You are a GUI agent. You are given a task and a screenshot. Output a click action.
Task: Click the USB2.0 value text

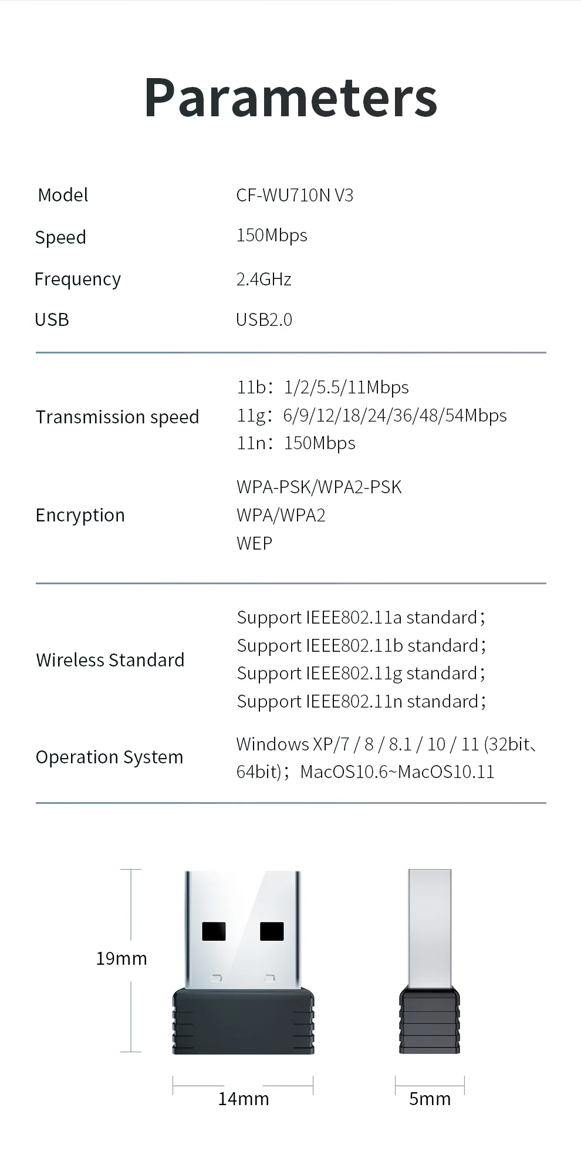coord(264,320)
